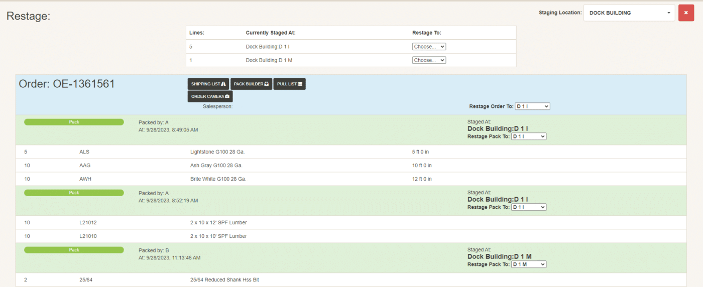
Task: Open the Restage Order To dropdown
Action: [532, 106]
